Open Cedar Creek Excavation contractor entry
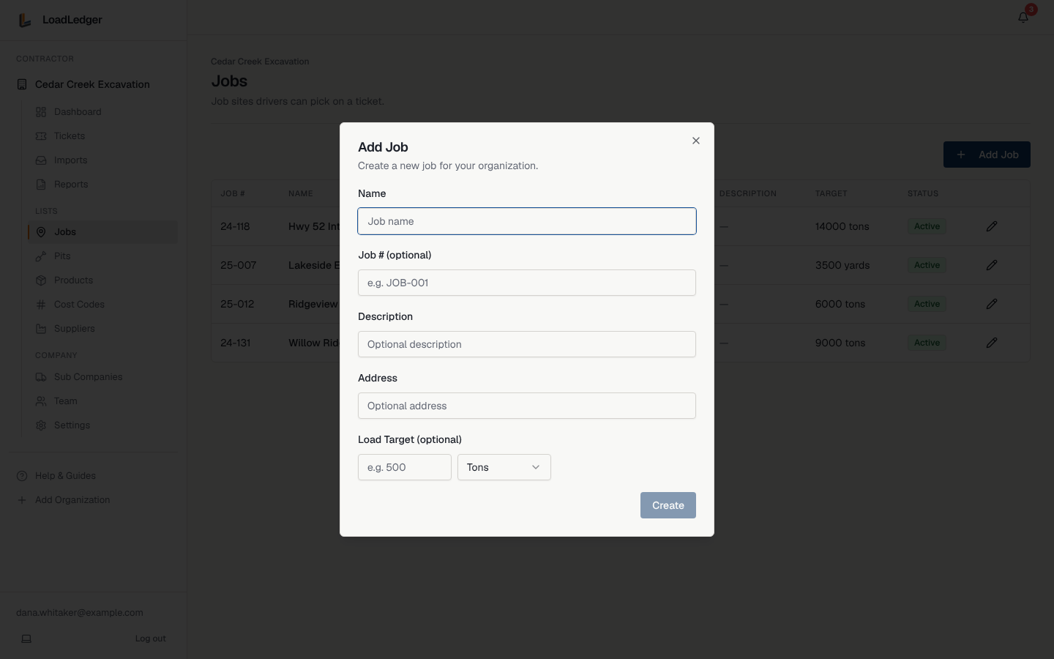Viewport: 1054px width, 659px height. 92,84
